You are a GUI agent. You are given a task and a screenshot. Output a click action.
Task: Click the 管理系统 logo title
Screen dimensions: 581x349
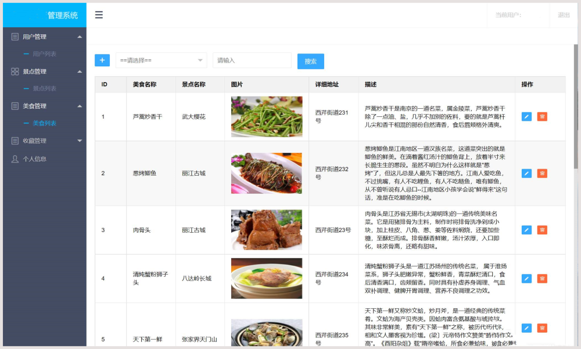coord(63,15)
